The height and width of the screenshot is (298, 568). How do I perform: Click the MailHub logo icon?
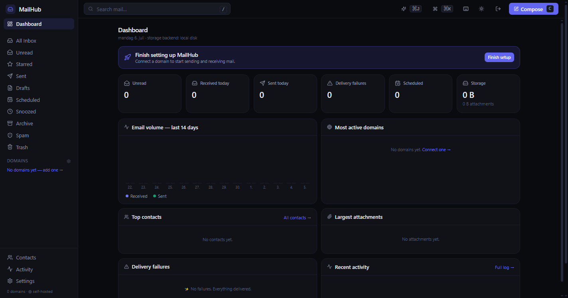pos(10,9)
